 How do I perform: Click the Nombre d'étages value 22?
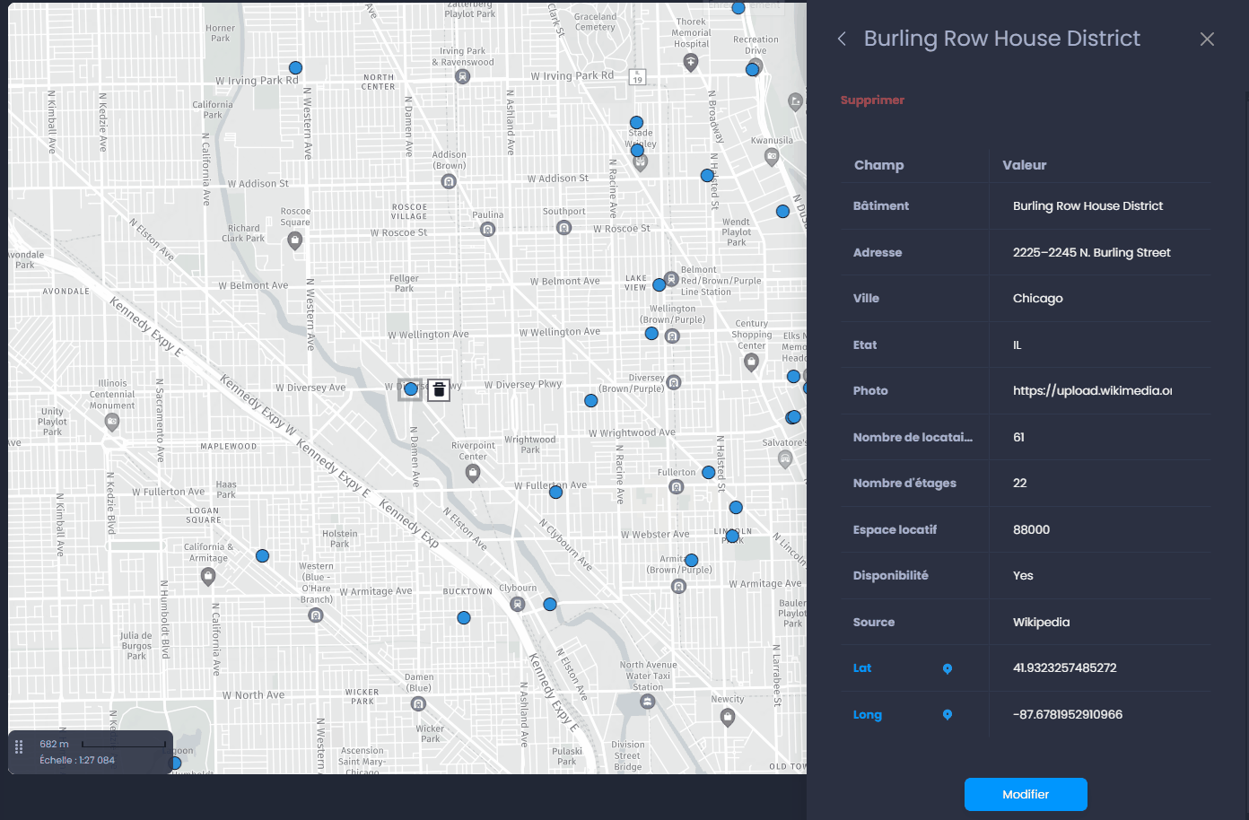click(1020, 483)
